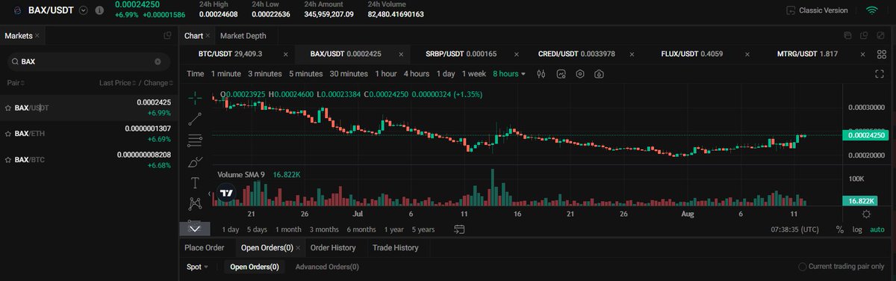Close the BTC/USDT ticker tab
The image size is (896, 281).
click(286, 55)
